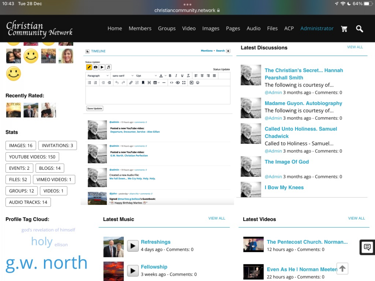Select the music note audio update icon

coord(108,67)
